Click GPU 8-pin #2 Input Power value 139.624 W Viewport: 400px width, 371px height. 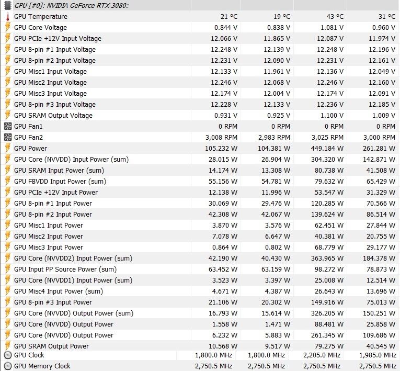tap(327, 214)
